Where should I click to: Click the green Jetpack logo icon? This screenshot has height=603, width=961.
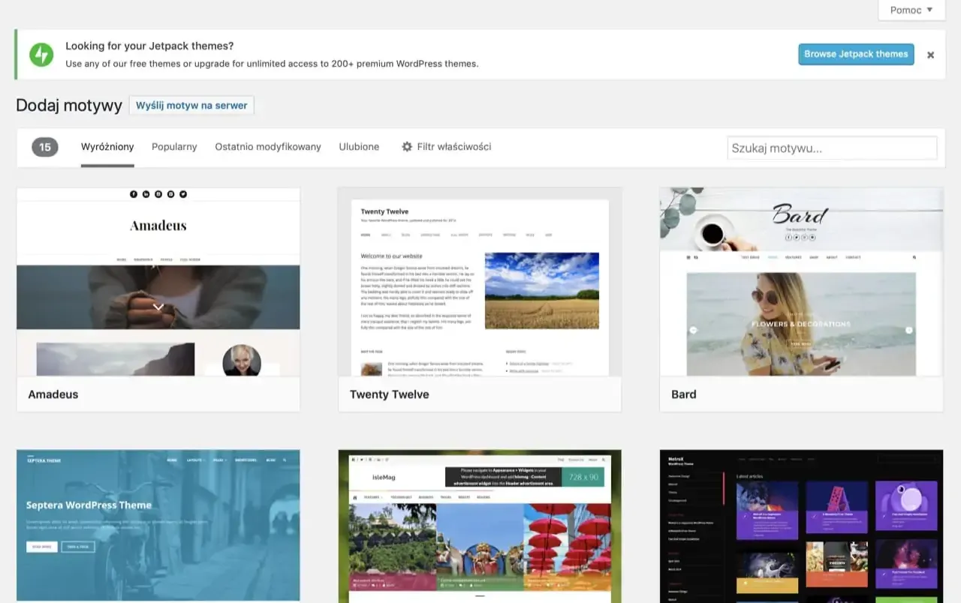pyautogui.click(x=41, y=54)
